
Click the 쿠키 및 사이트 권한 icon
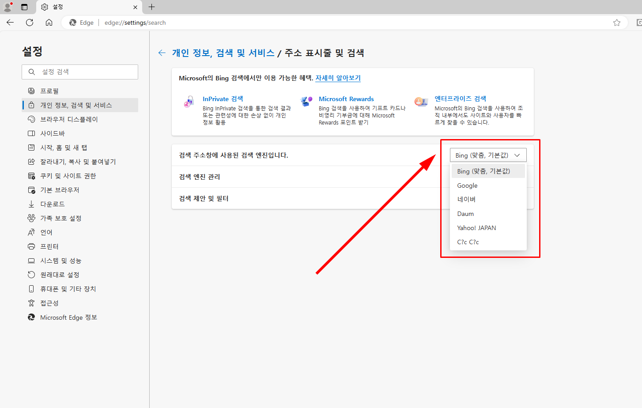coord(31,176)
